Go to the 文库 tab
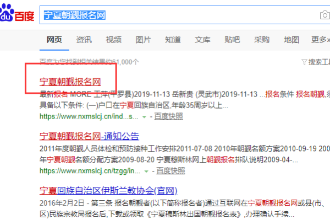Screen dimensions: 330x220 [202, 40]
